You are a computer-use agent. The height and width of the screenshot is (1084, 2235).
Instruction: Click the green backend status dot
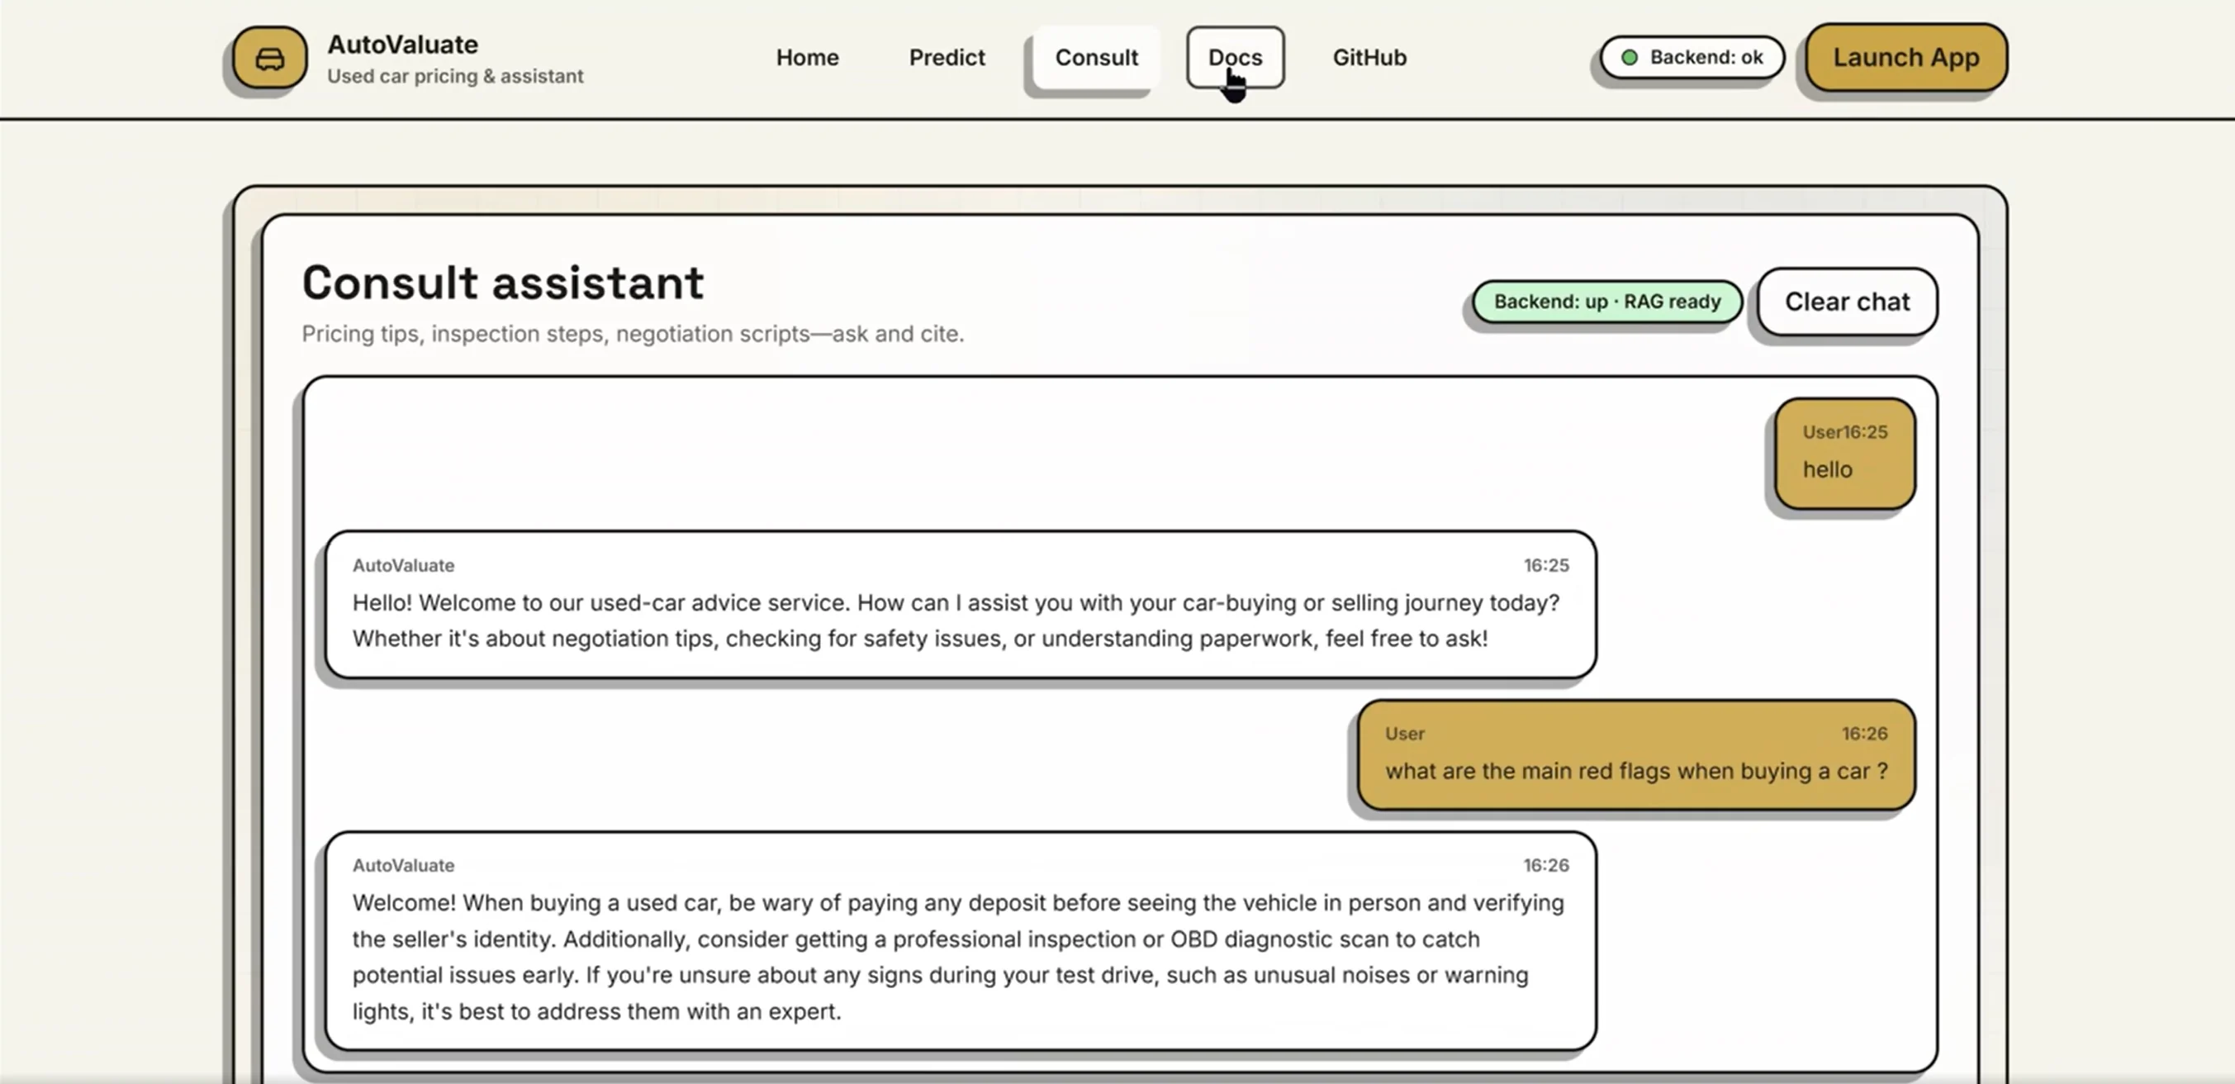coord(1630,57)
